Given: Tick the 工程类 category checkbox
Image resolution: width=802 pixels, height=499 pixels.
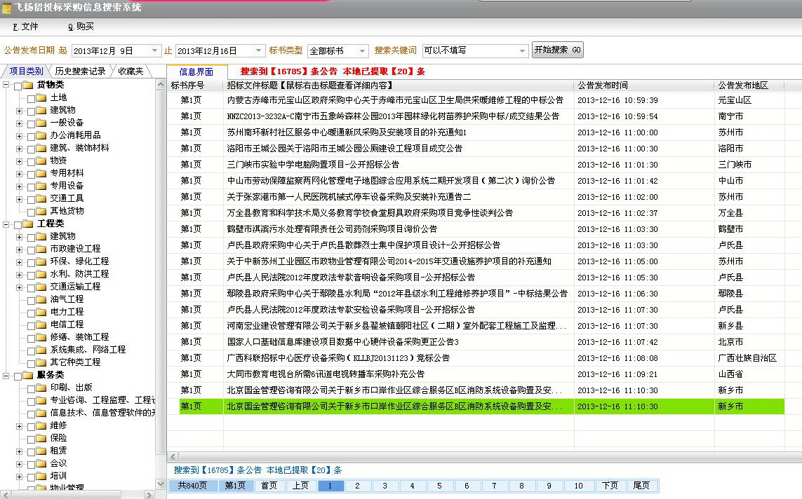Looking at the screenshot, I should [x=18, y=225].
